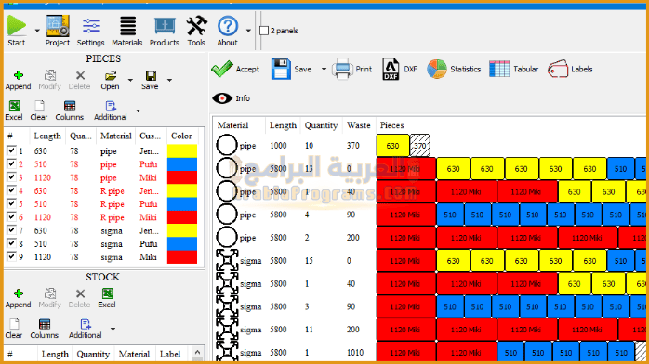Click the Print printer icon
This screenshot has height=364, width=649.
[342, 69]
